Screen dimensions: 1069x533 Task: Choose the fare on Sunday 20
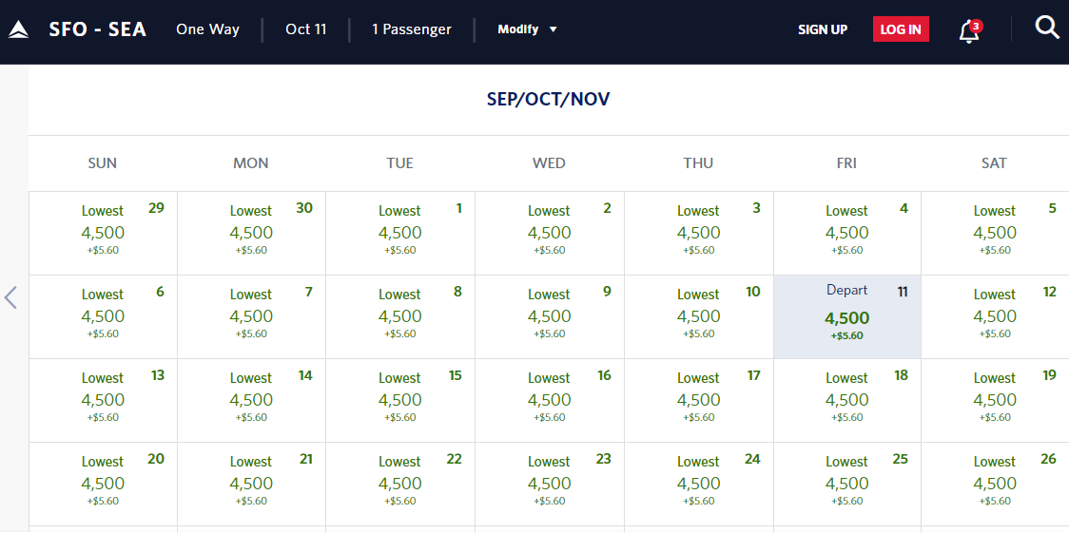103,484
